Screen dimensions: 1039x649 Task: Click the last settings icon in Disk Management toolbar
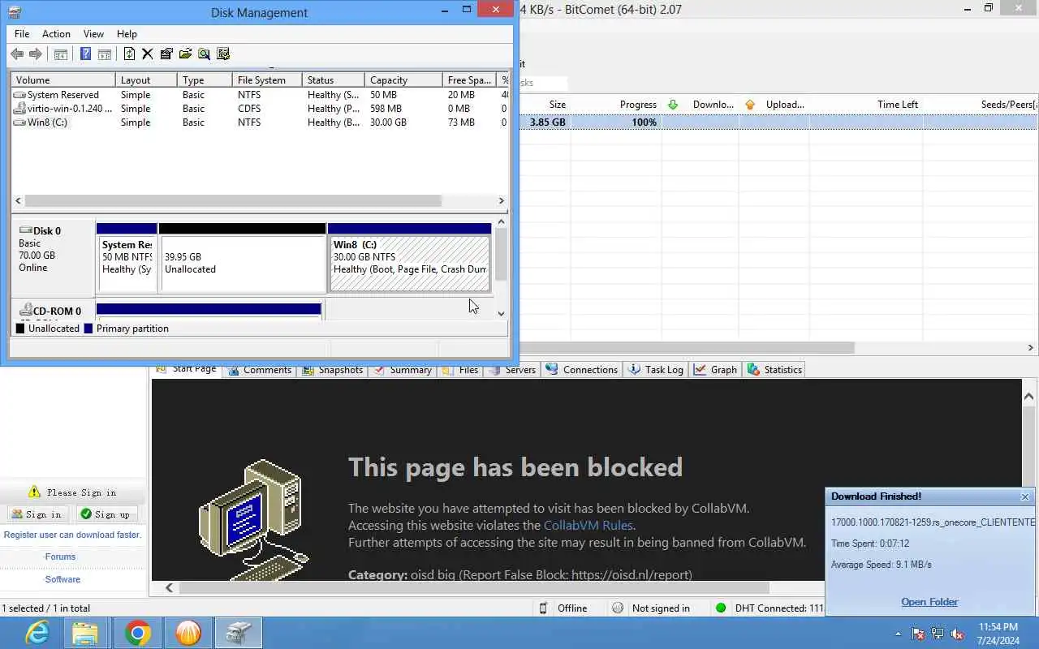[223, 54]
